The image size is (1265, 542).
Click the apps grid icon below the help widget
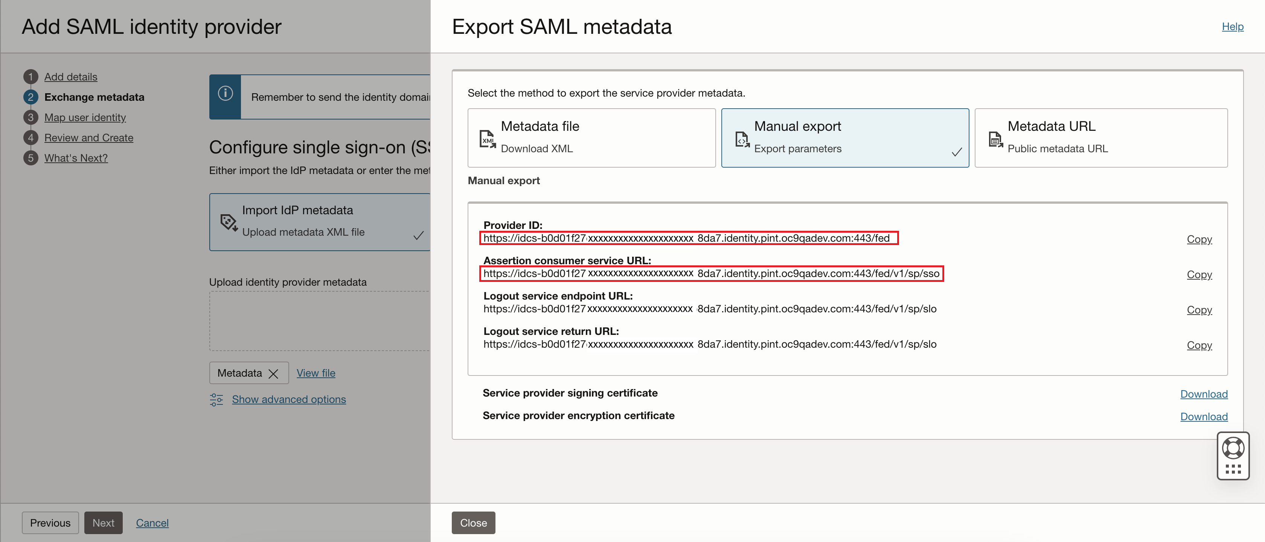pyautogui.click(x=1233, y=469)
